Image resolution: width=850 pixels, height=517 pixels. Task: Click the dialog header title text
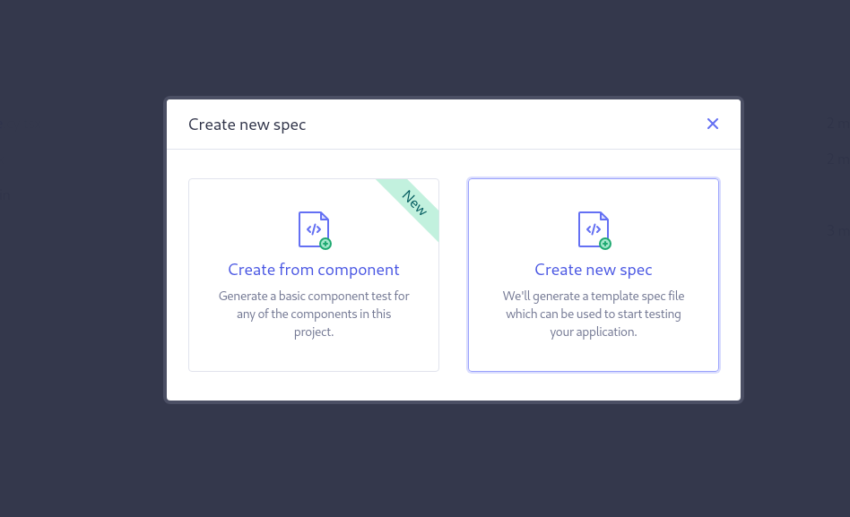[x=247, y=125]
